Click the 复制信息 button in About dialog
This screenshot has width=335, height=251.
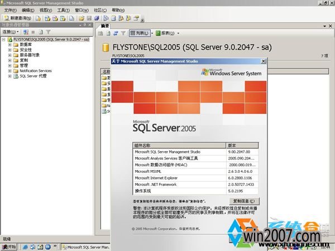click(x=244, y=201)
